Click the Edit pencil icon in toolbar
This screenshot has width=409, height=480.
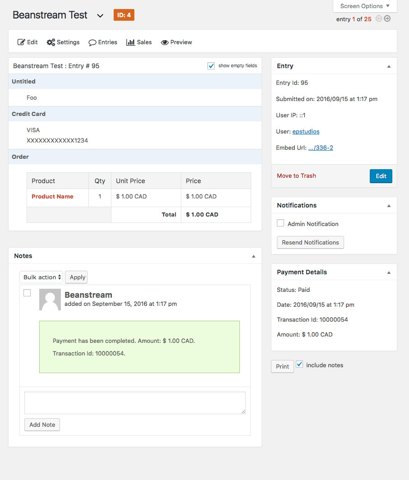click(x=21, y=42)
